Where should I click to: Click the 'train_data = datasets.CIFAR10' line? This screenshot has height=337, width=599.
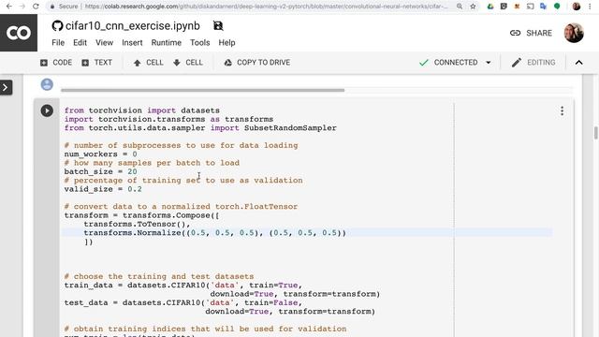pos(183,285)
